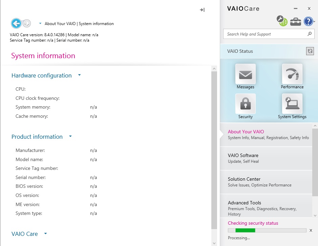Click the security status progress bar
318x246 pixels.
pos(267,230)
